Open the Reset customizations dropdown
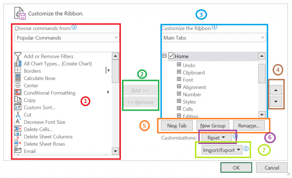 click(x=216, y=138)
